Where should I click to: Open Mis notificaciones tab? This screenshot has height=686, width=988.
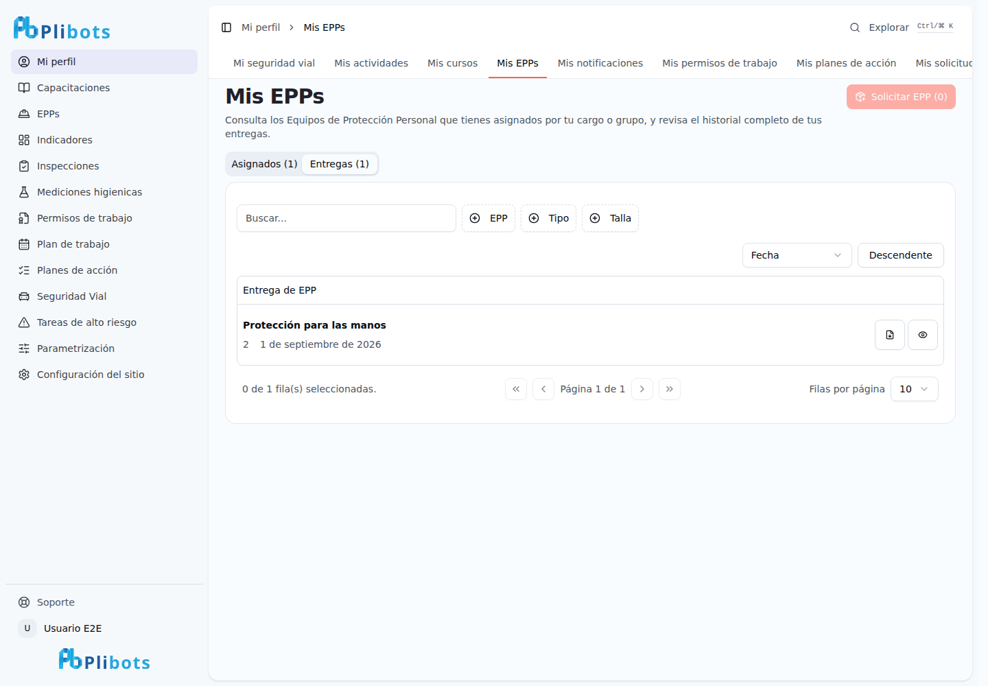pos(600,63)
